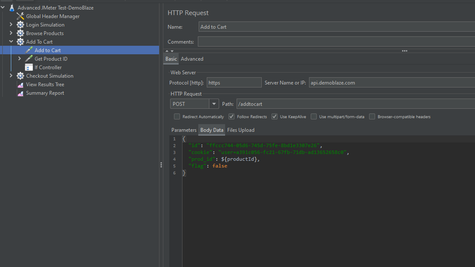Click the Protocol field showing https
The height and width of the screenshot is (267, 475).
point(234,82)
